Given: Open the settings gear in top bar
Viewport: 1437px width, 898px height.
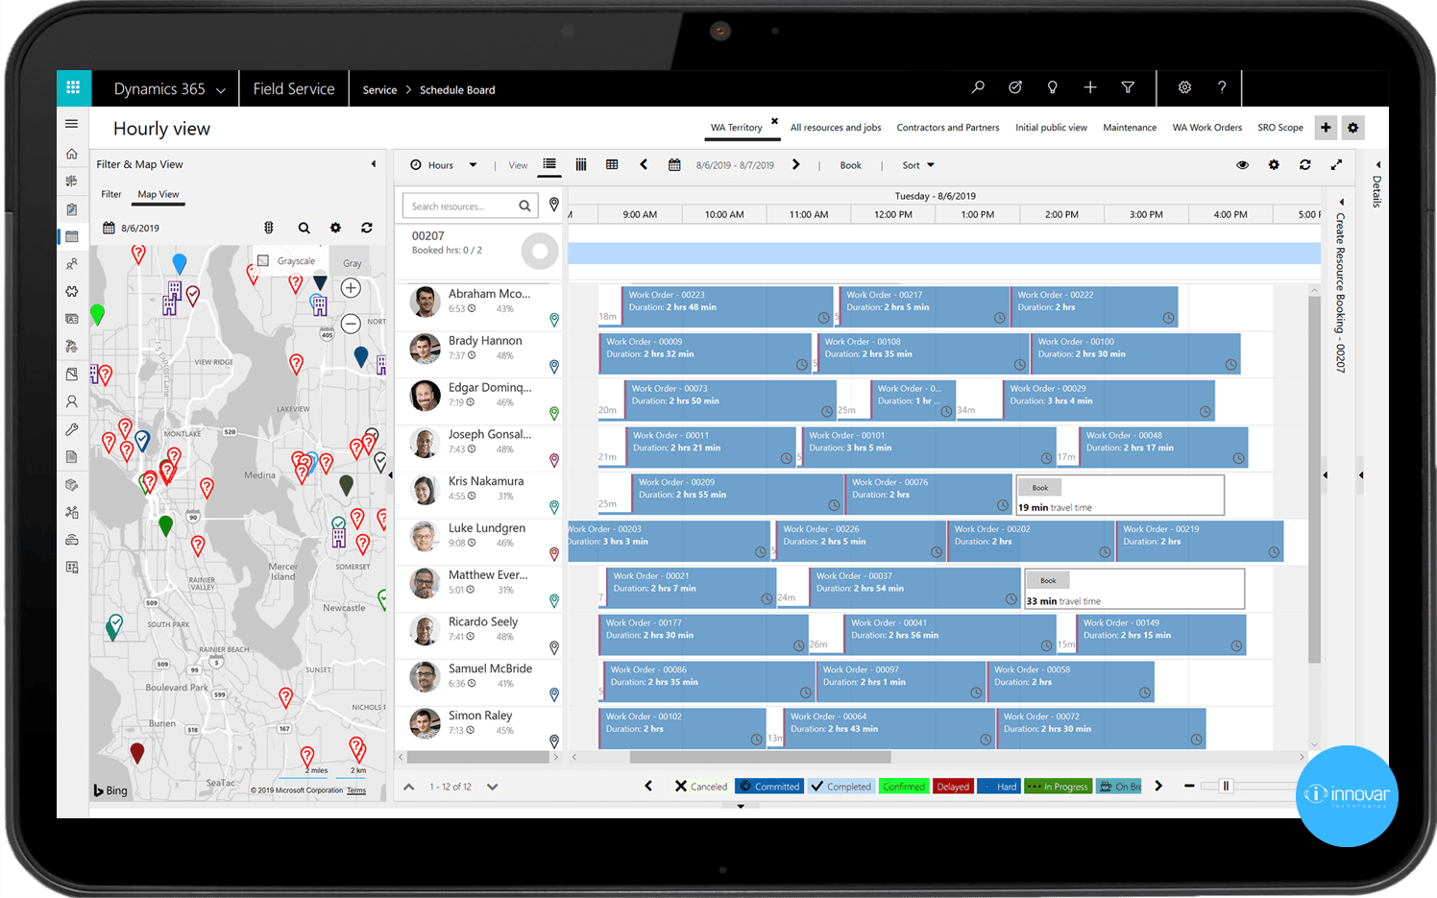Looking at the screenshot, I should click(x=1184, y=87).
